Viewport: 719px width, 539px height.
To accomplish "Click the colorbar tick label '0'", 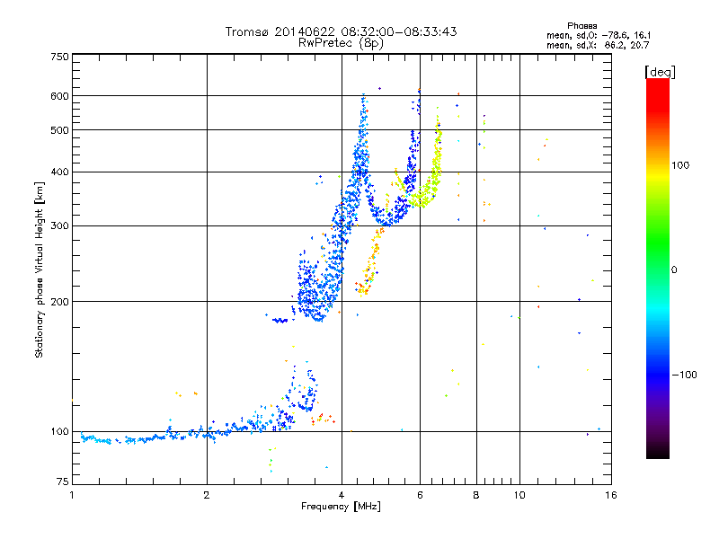I will point(674,269).
